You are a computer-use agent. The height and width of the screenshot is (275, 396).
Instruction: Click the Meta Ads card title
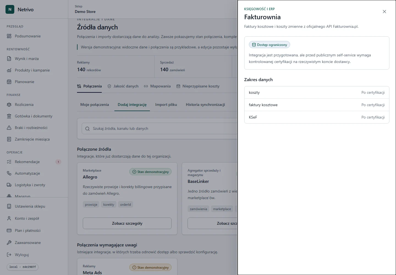(x=92, y=273)
